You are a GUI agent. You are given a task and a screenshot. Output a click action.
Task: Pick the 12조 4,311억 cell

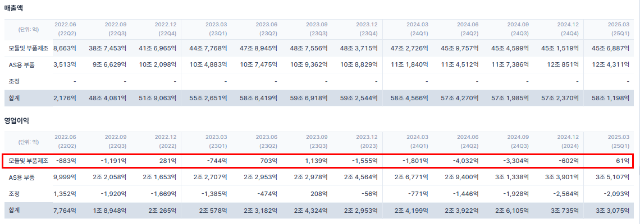tap(611, 64)
